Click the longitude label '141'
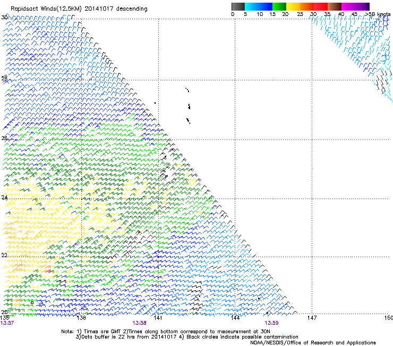Viewport: 393px width, 346px height. (158, 318)
